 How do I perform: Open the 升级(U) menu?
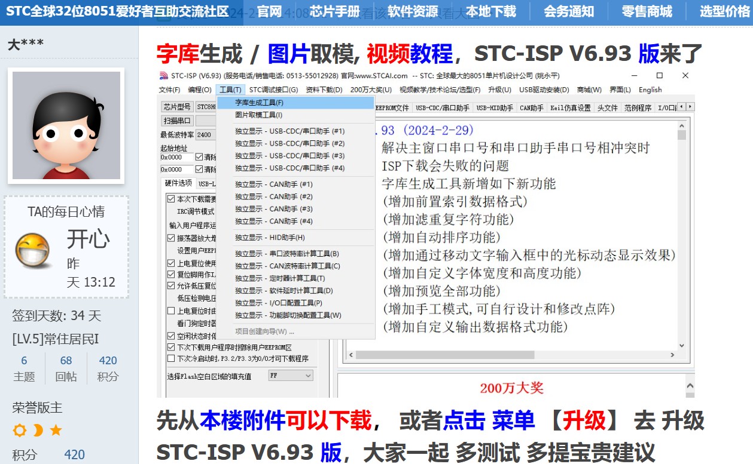click(499, 90)
